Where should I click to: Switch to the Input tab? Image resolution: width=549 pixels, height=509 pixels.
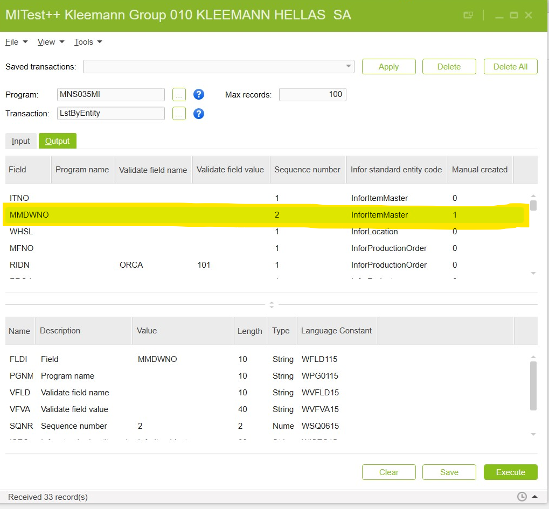[x=20, y=141]
